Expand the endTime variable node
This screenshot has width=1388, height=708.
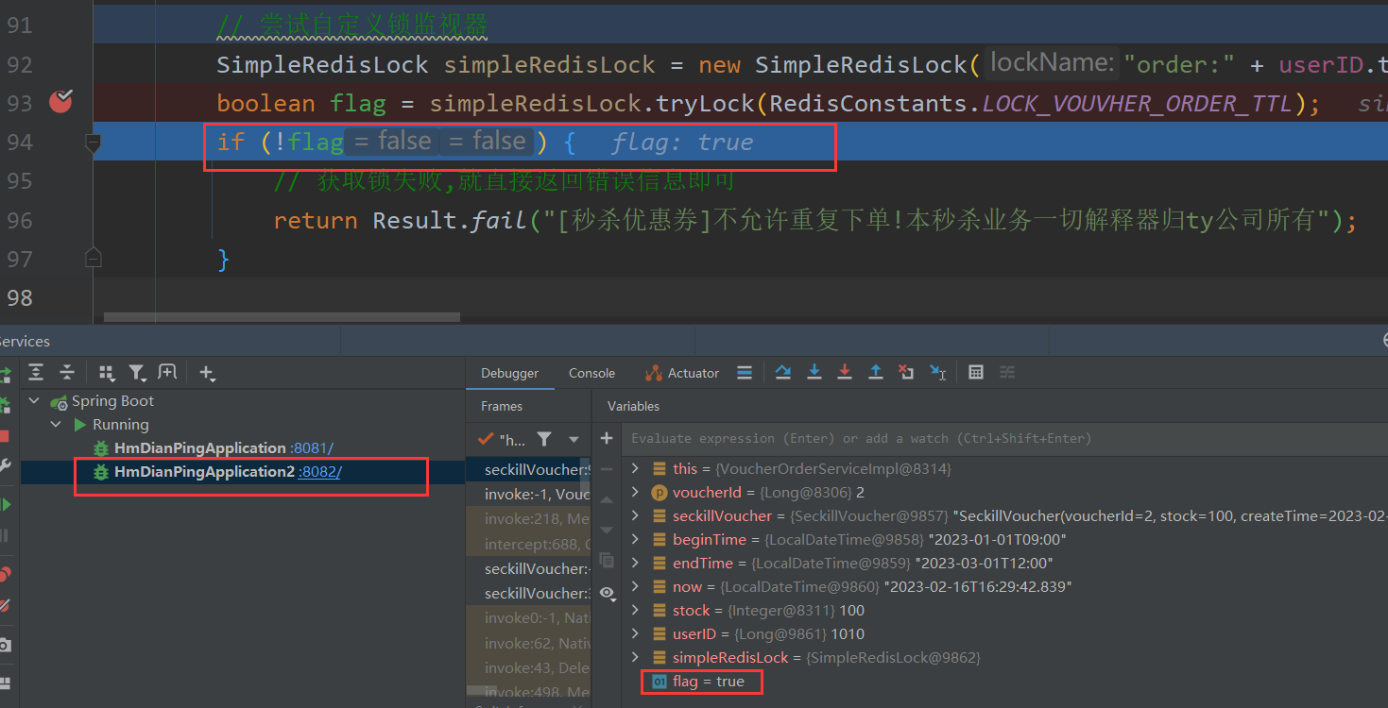point(635,563)
